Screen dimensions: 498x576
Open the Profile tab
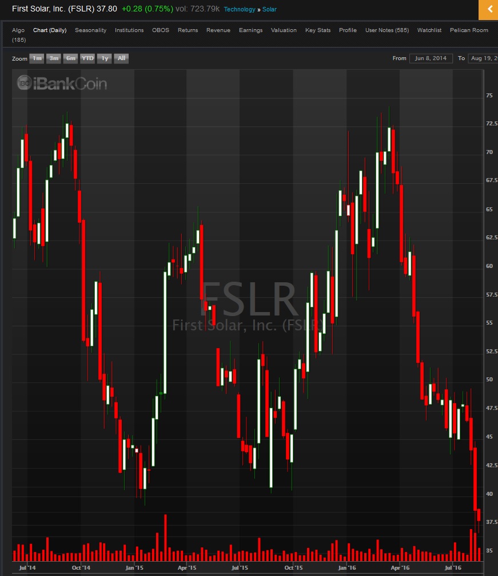click(348, 30)
